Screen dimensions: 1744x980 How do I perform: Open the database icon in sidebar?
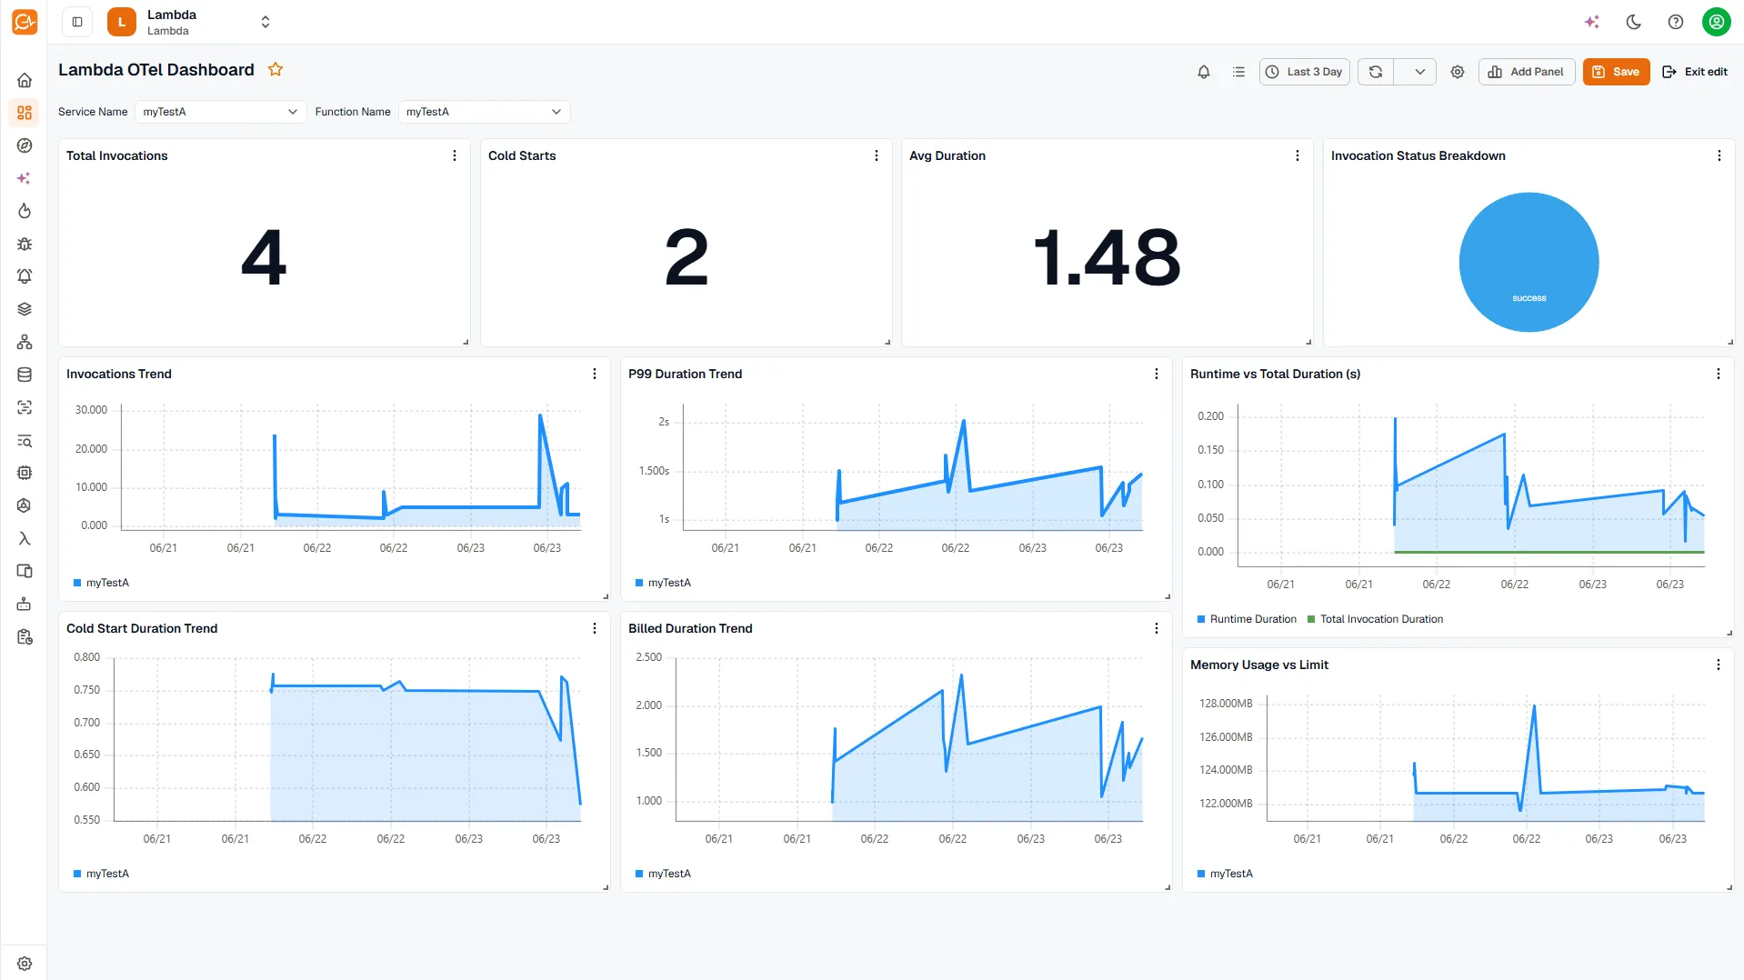click(25, 375)
